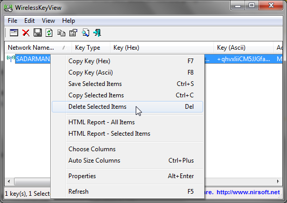The image size is (287, 203).
Task: Minimize the WirelessKeyView window
Action: click(238, 6)
